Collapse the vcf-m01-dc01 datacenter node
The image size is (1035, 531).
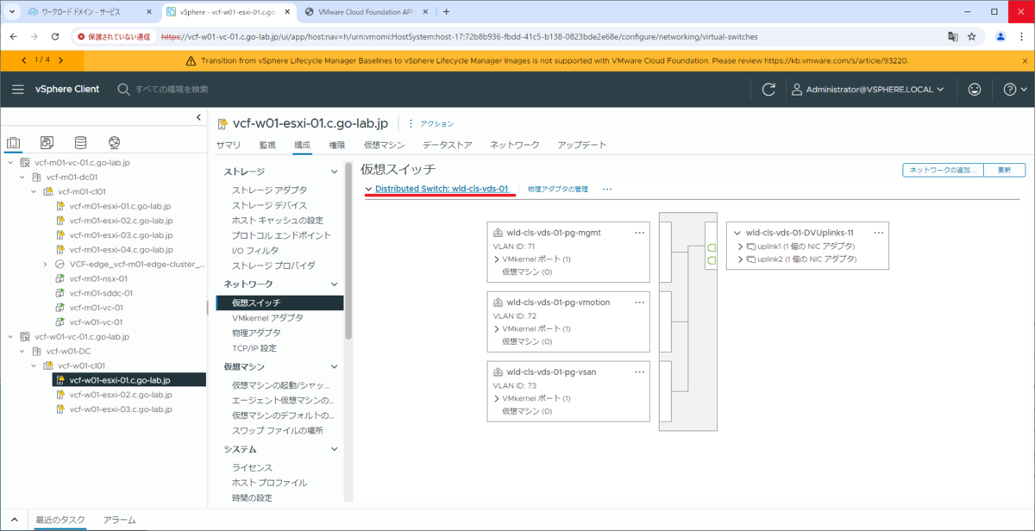click(x=22, y=177)
